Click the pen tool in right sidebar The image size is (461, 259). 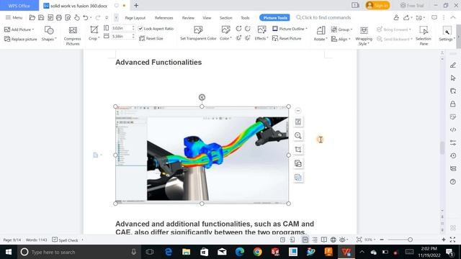pyautogui.click(x=453, y=65)
